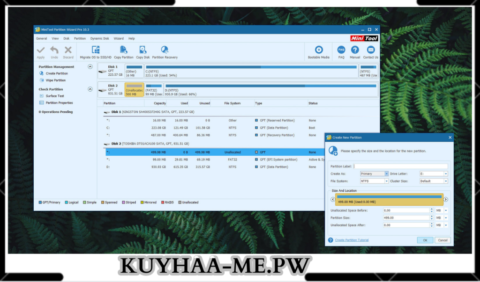Run Surface Test from sidebar
Screen dimensions: 480x282
pos(55,96)
